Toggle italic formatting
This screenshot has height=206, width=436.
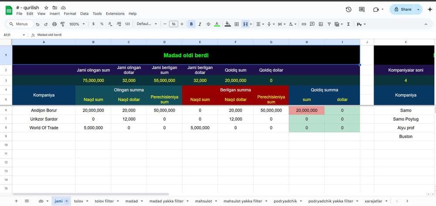(200, 24)
